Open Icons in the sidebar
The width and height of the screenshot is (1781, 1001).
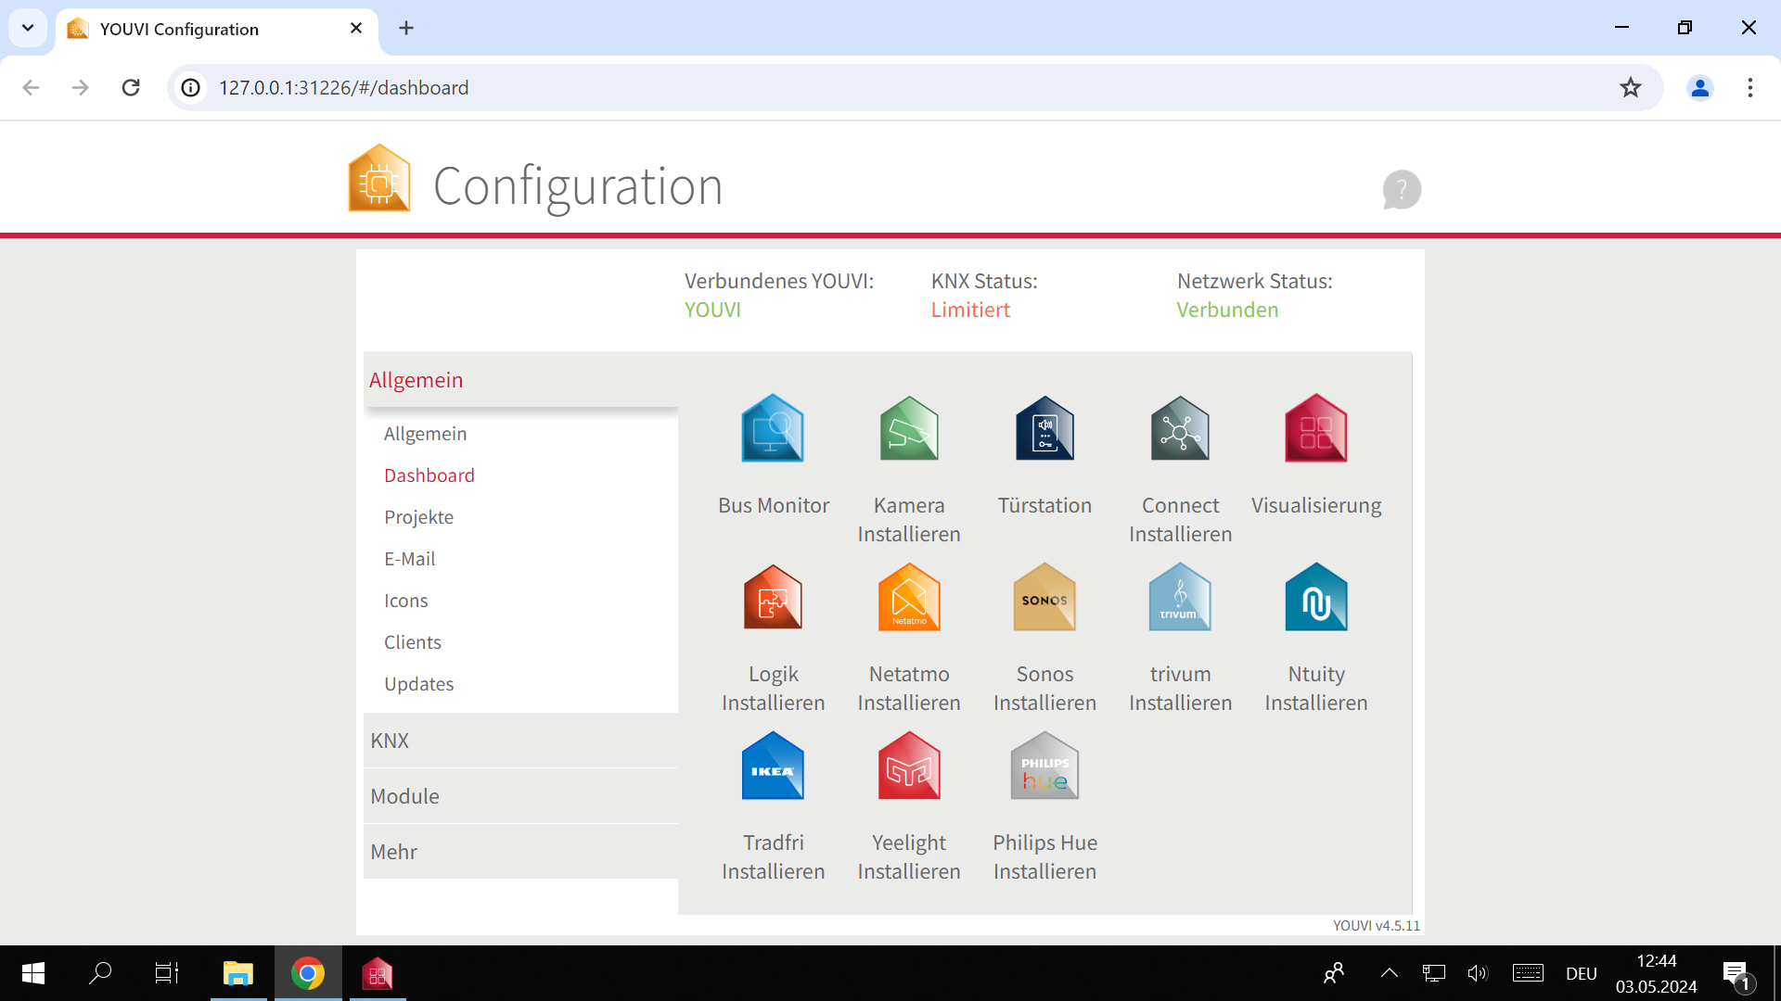[406, 601]
